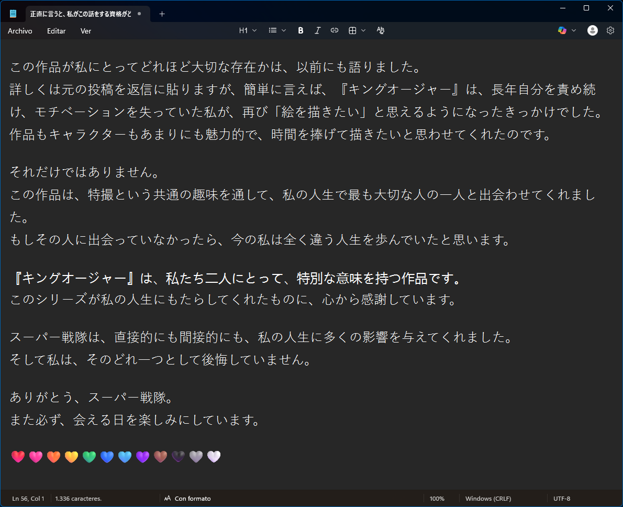This screenshot has height=507, width=623.
Task: Open the Editar menu
Action: 56,31
